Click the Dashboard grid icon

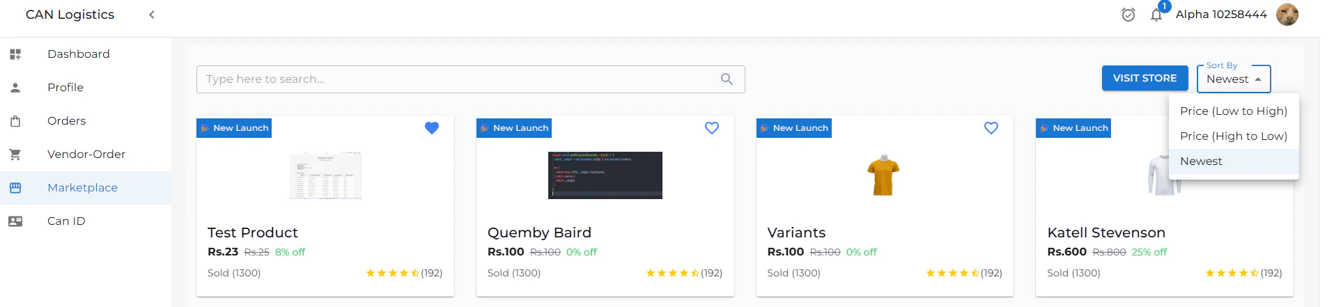[x=15, y=54]
